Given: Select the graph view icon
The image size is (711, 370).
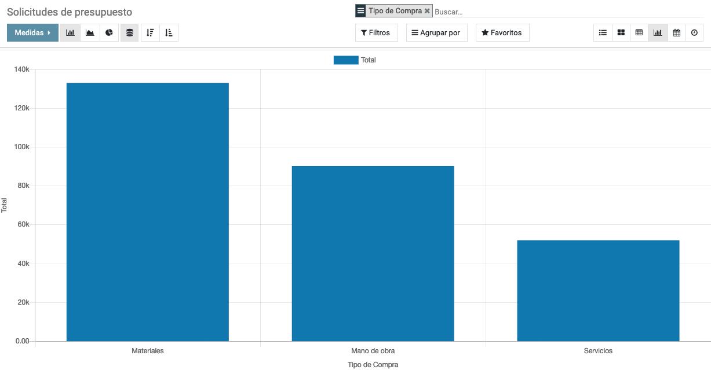Looking at the screenshot, I should click(x=658, y=33).
